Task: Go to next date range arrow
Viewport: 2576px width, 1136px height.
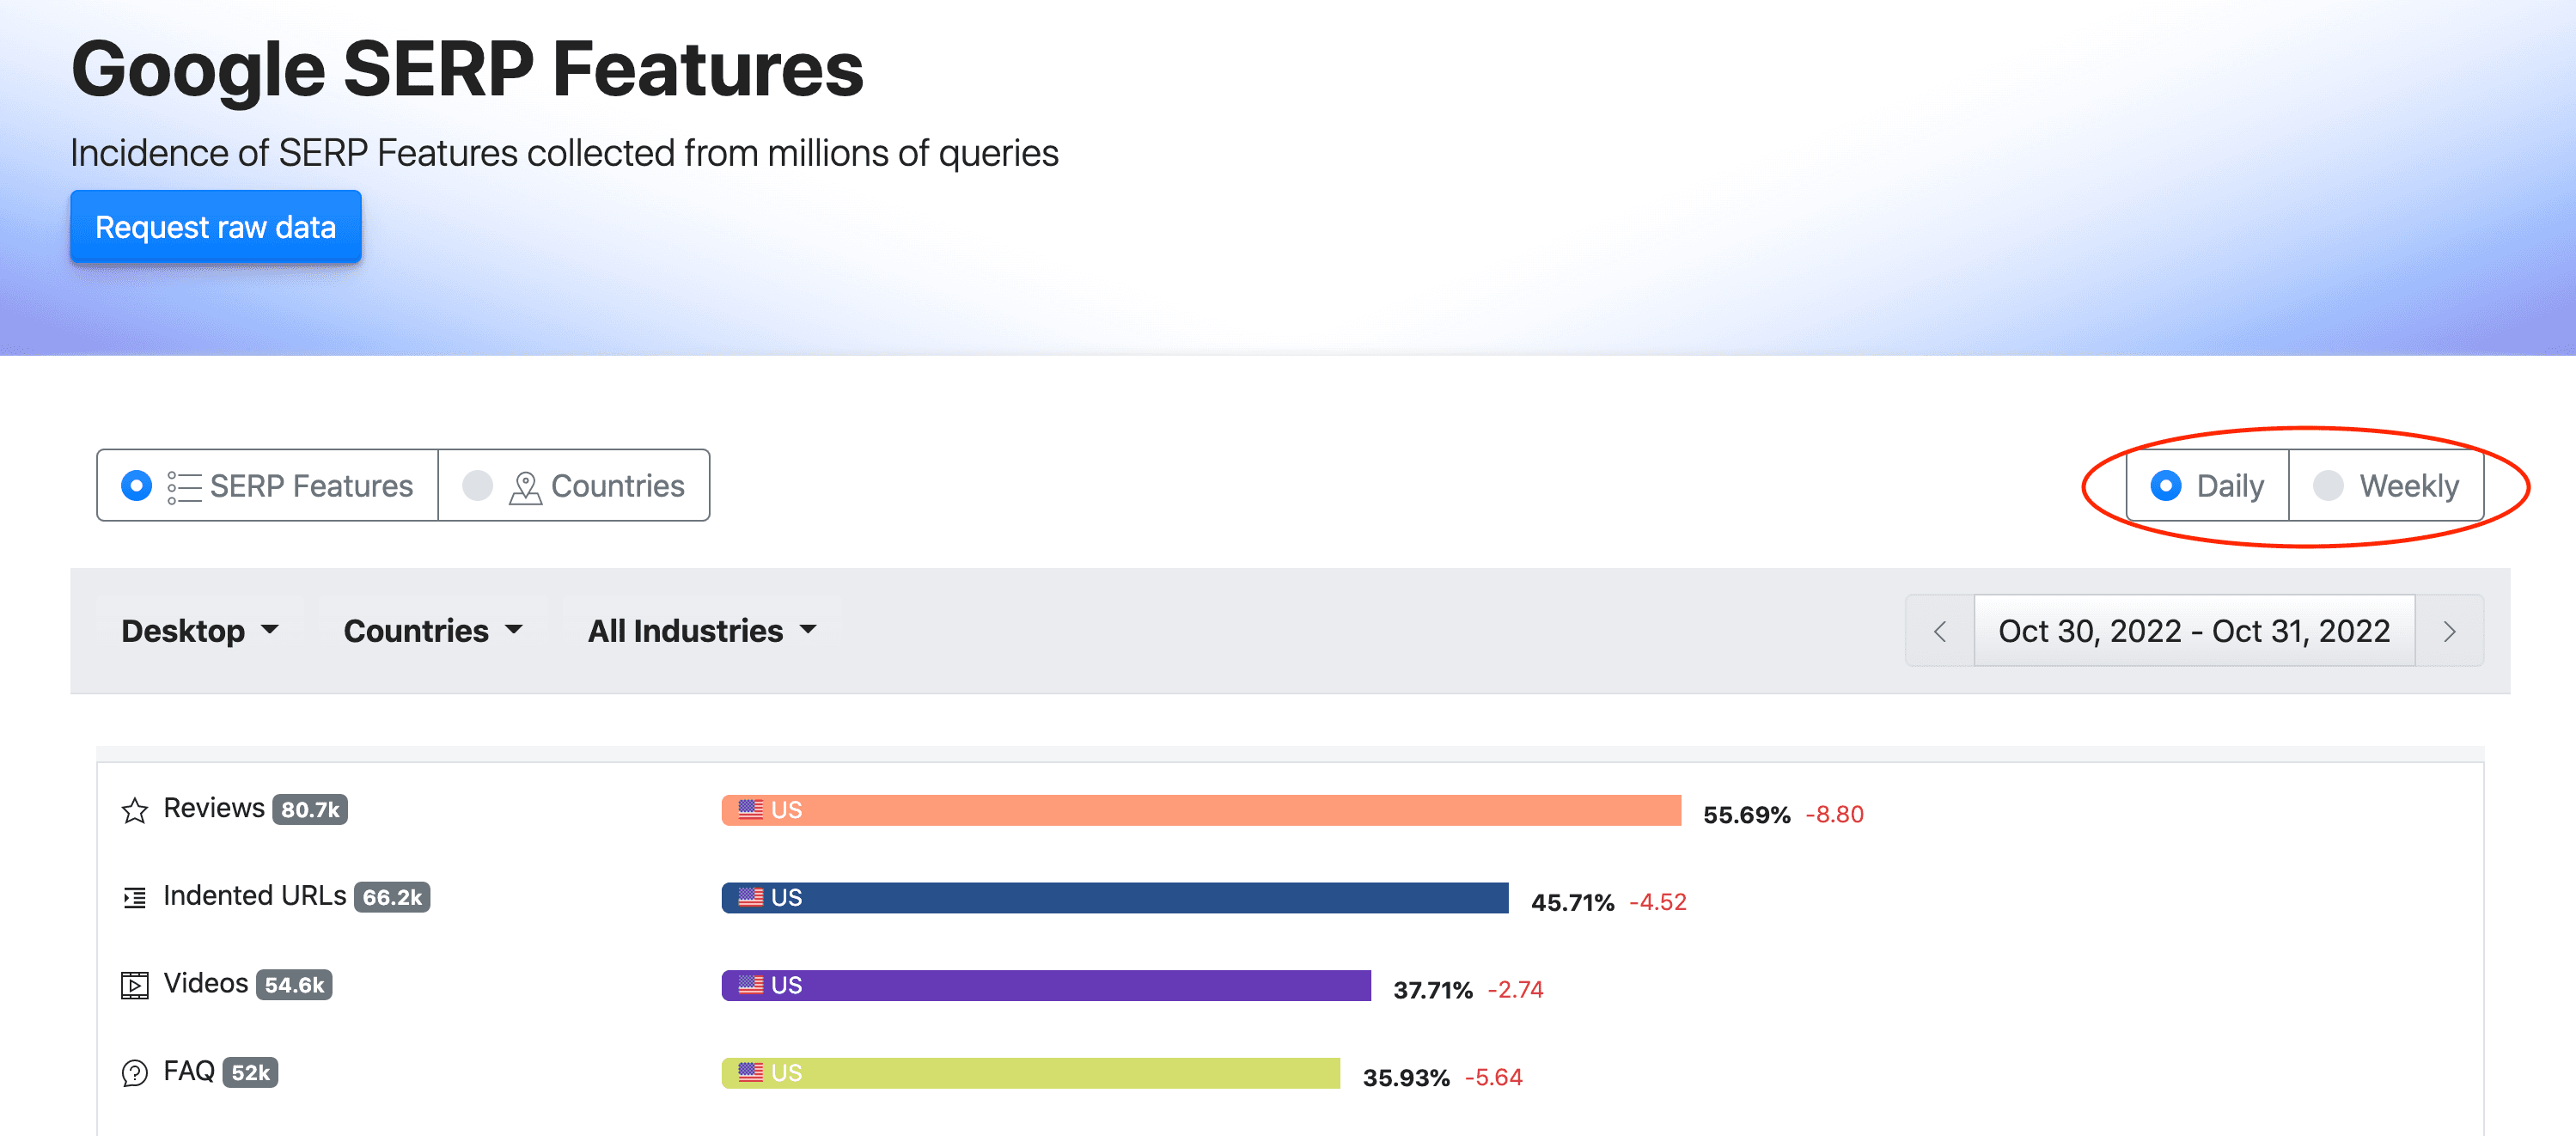Action: click(2449, 631)
